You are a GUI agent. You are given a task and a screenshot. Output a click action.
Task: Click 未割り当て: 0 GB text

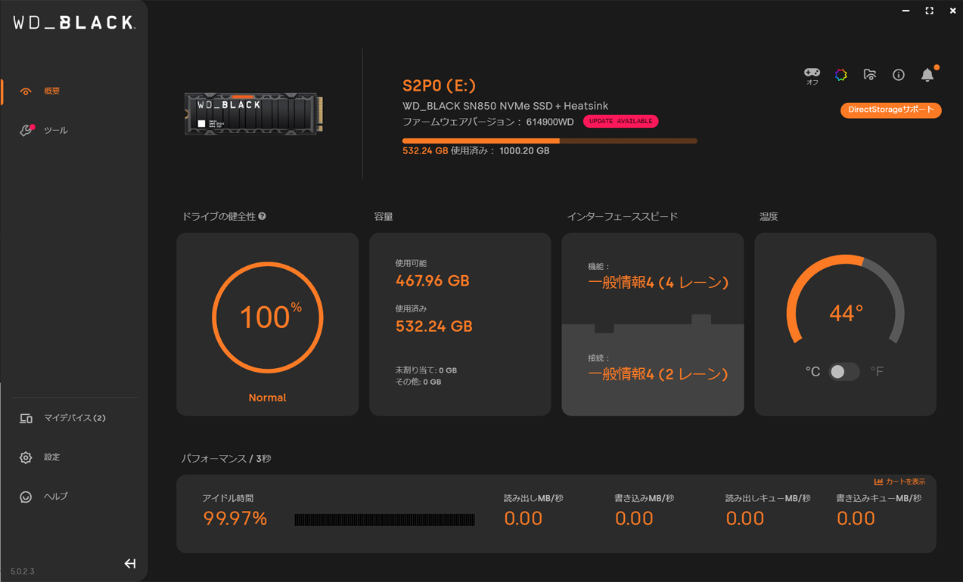tap(426, 370)
